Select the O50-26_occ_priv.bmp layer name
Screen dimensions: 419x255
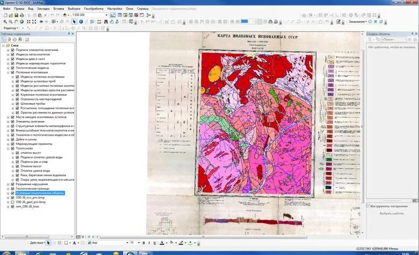pos(30,197)
